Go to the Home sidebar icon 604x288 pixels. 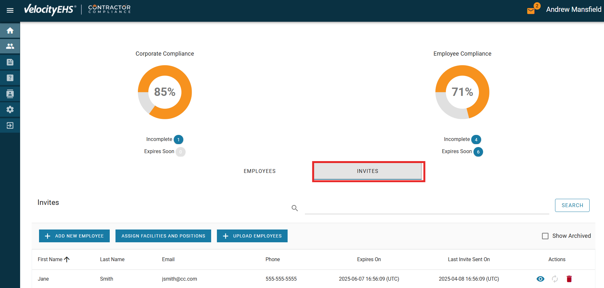[10, 30]
